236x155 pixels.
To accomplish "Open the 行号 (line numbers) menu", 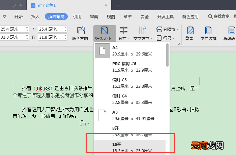I will click(x=165, y=38).
